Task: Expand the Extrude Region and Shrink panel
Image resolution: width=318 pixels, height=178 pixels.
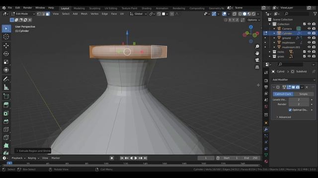Action: 33,151
